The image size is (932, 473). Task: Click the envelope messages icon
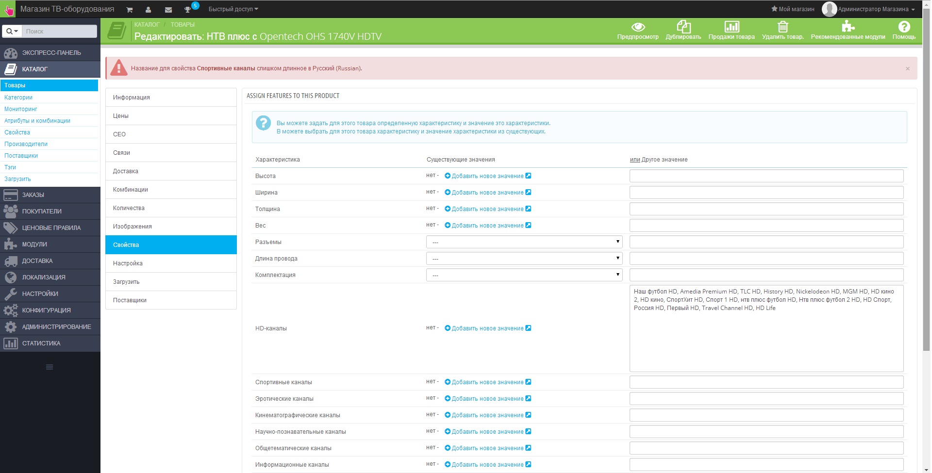(x=168, y=10)
